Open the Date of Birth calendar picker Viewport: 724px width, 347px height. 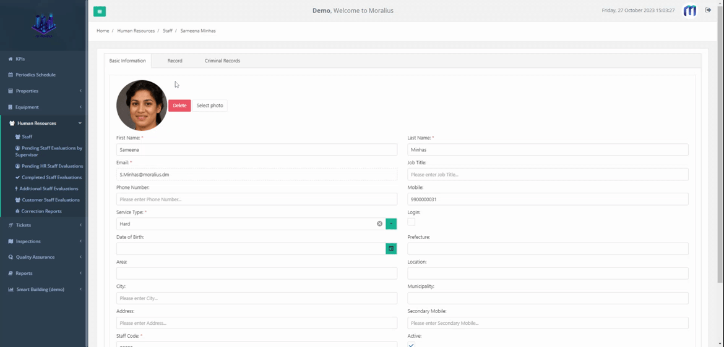click(391, 249)
